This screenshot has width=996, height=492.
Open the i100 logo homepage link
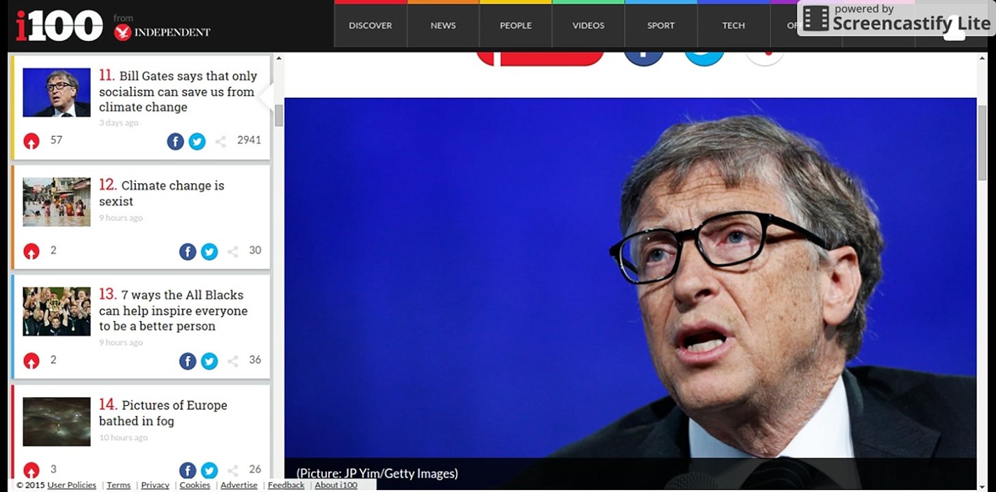coord(59,25)
